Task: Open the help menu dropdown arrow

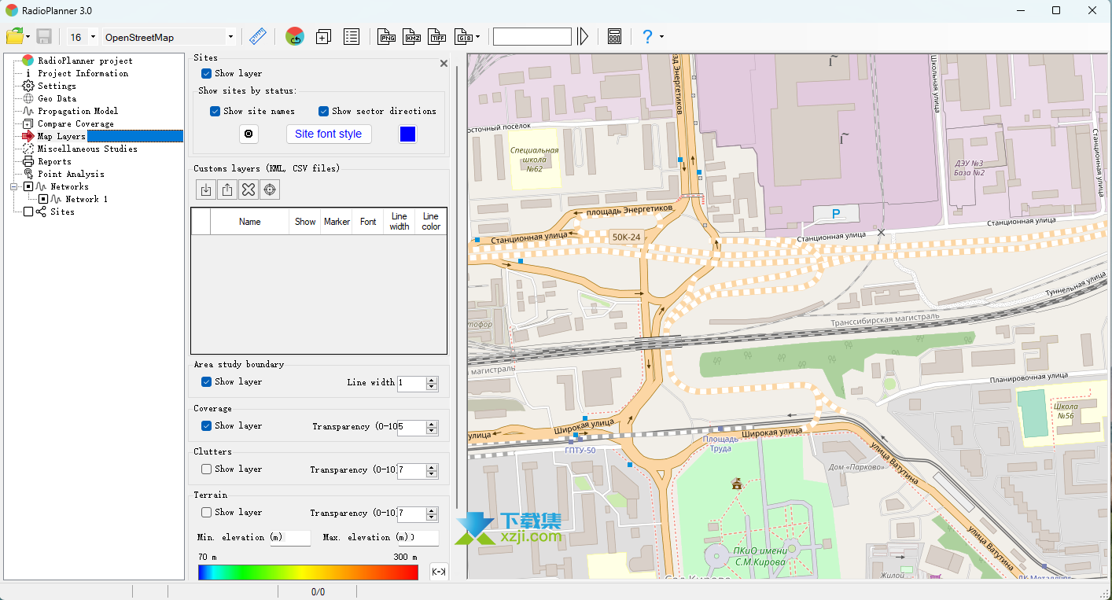Action: tap(661, 37)
